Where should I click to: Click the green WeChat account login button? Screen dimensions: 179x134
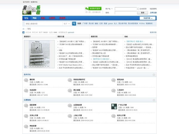coord(93,9)
